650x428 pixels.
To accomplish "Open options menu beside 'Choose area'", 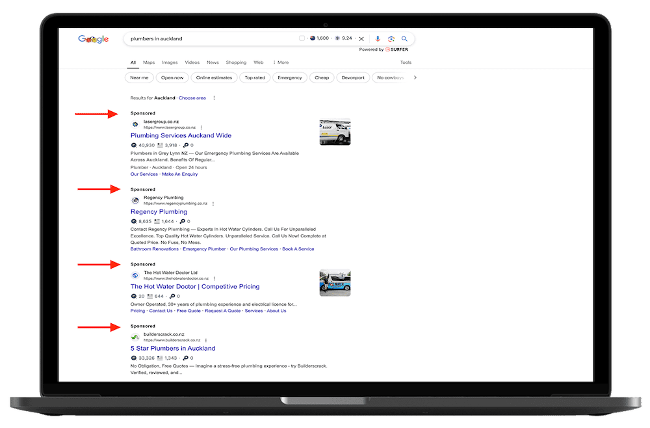I will tap(214, 98).
